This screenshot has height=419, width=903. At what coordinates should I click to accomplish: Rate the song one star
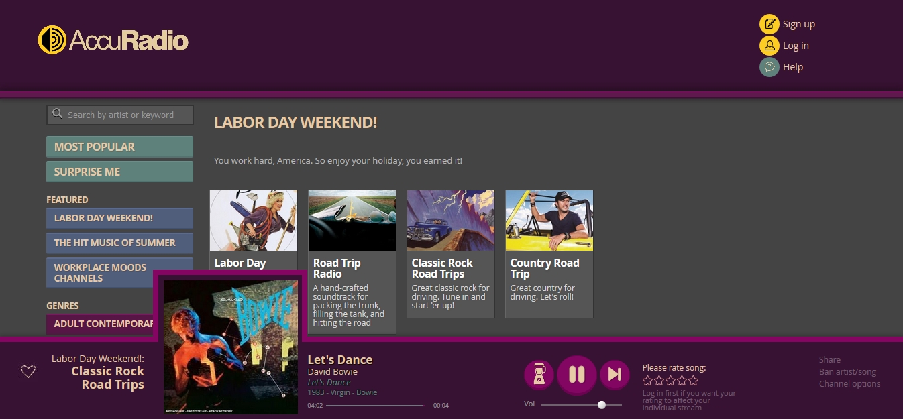point(647,381)
